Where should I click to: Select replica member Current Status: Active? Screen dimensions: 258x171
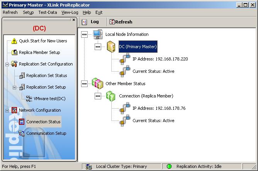point(153,121)
